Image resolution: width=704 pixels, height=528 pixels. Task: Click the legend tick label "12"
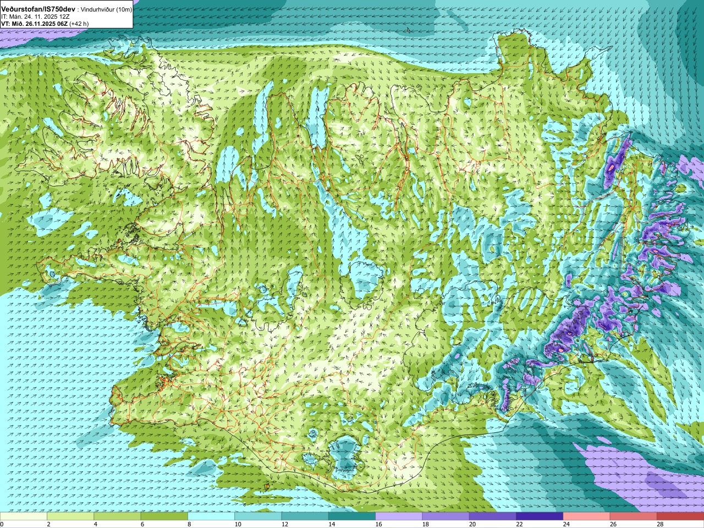pyautogui.click(x=284, y=524)
